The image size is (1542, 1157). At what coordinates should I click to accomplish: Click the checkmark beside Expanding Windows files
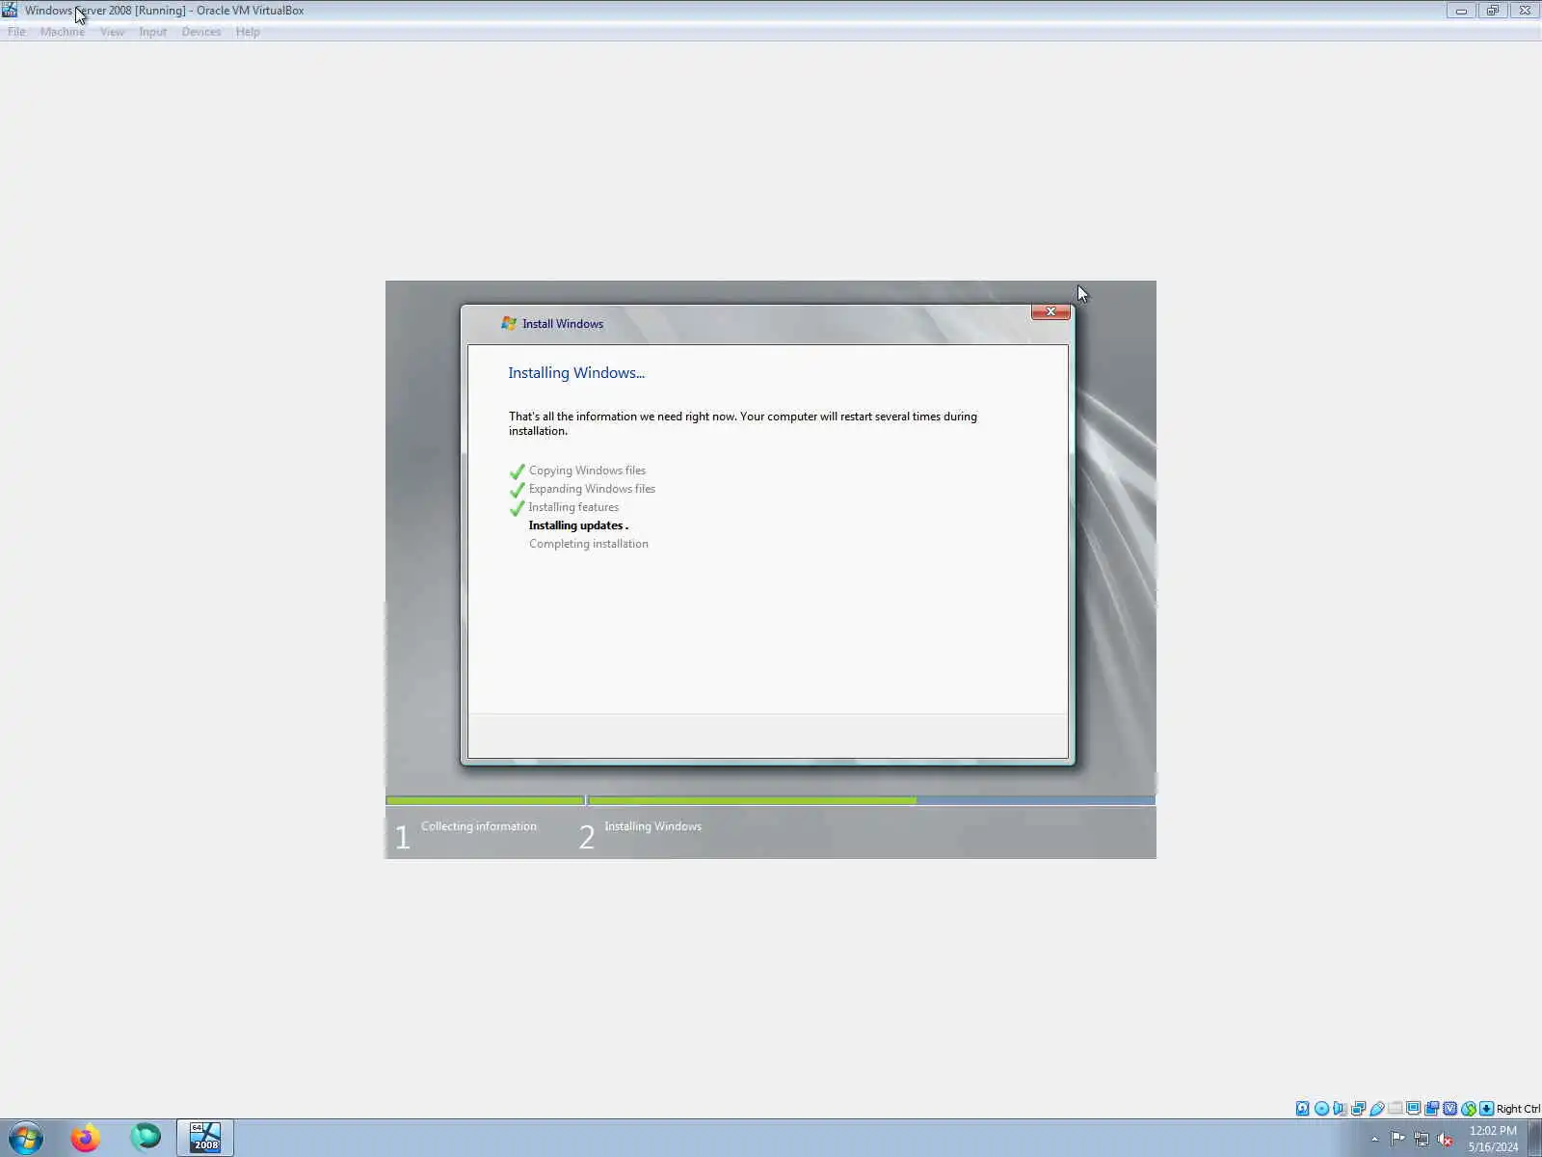[x=518, y=489]
